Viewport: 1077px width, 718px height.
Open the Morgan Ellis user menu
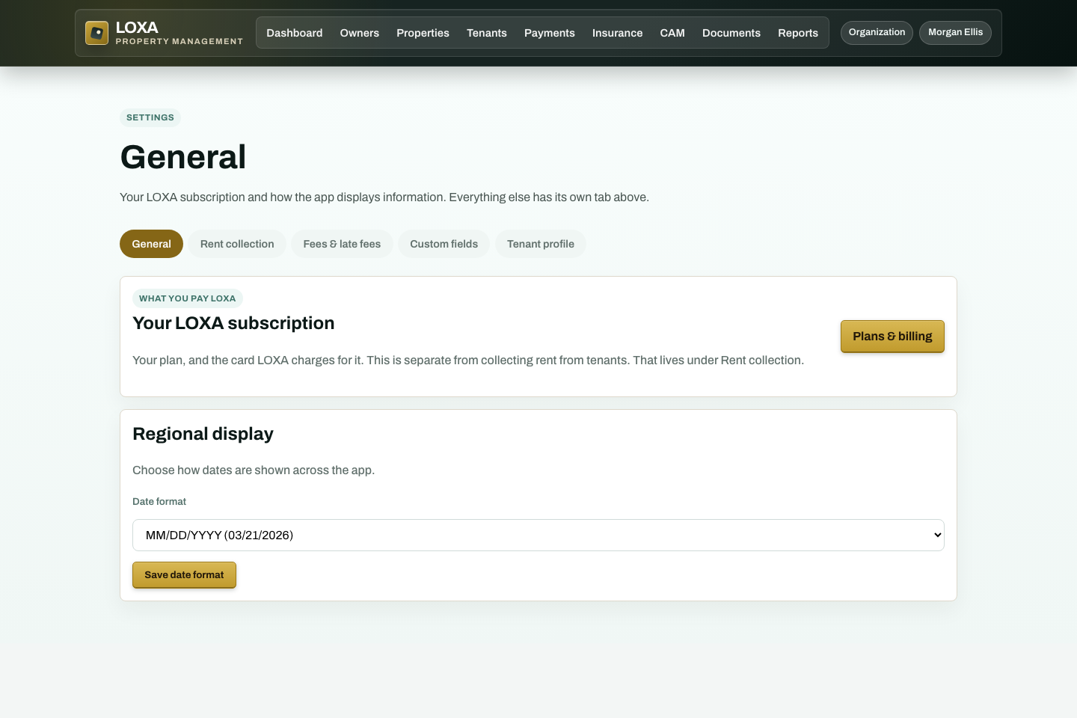tap(955, 32)
